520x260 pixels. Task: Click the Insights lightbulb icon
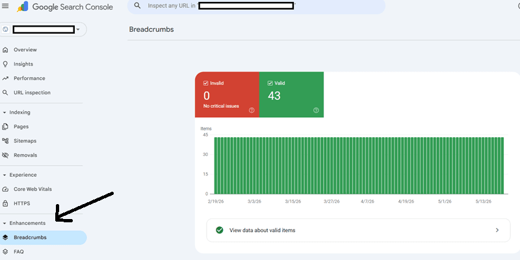(5, 64)
